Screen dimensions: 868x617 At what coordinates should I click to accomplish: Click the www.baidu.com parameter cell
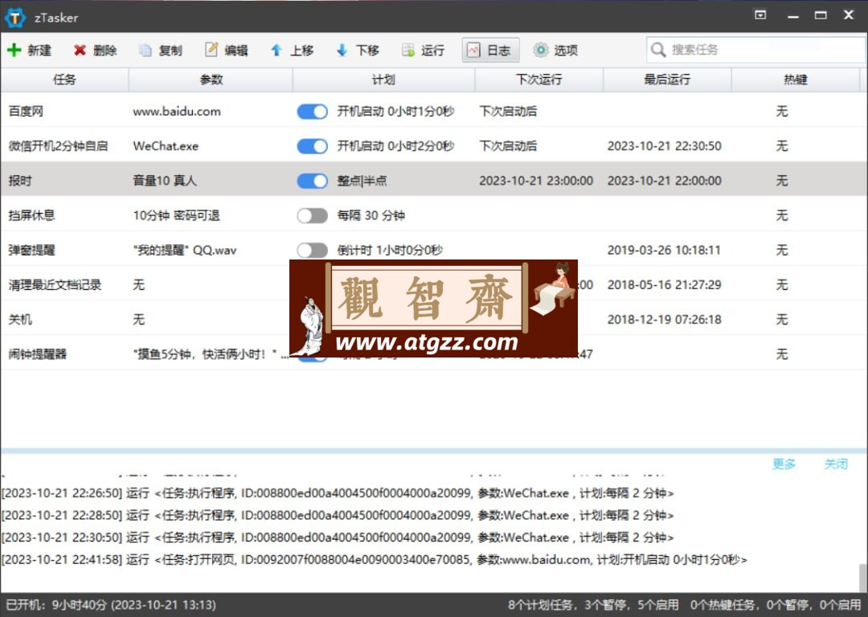tap(177, 112)
